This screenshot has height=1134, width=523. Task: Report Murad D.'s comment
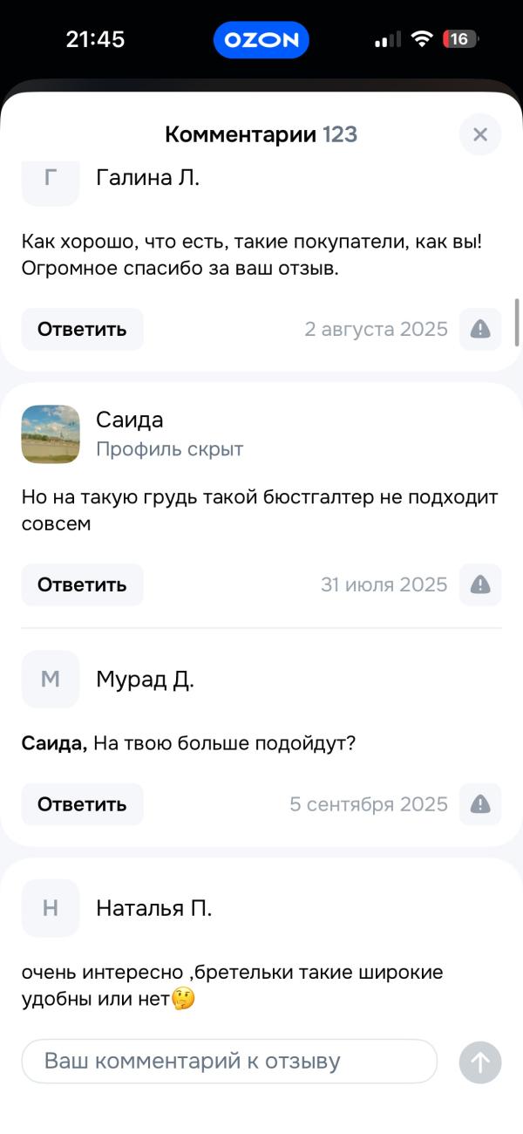[x=480, y=804]
